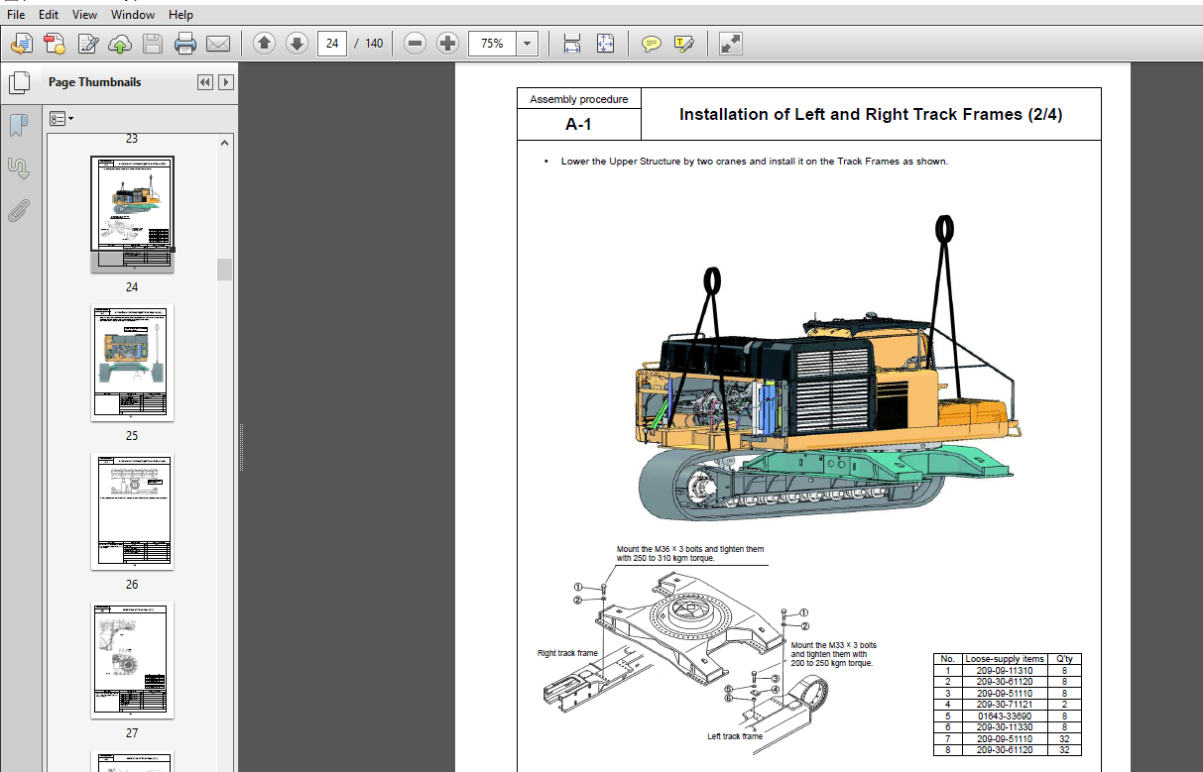Click the "Loose-supply items" table header
The image size is (1203, 772).
click(1005, 659)
